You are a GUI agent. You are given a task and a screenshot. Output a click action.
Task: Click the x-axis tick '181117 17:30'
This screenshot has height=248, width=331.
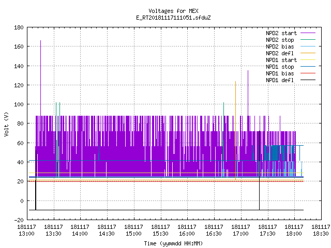tap(267, 230)
